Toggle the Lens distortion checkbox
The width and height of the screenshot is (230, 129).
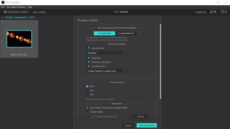click(89, 66)
